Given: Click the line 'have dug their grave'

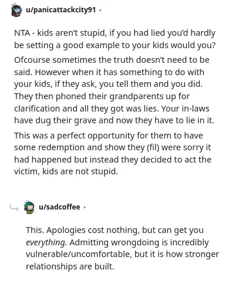Looking at the screenshot, I should [x=114, y=120].
